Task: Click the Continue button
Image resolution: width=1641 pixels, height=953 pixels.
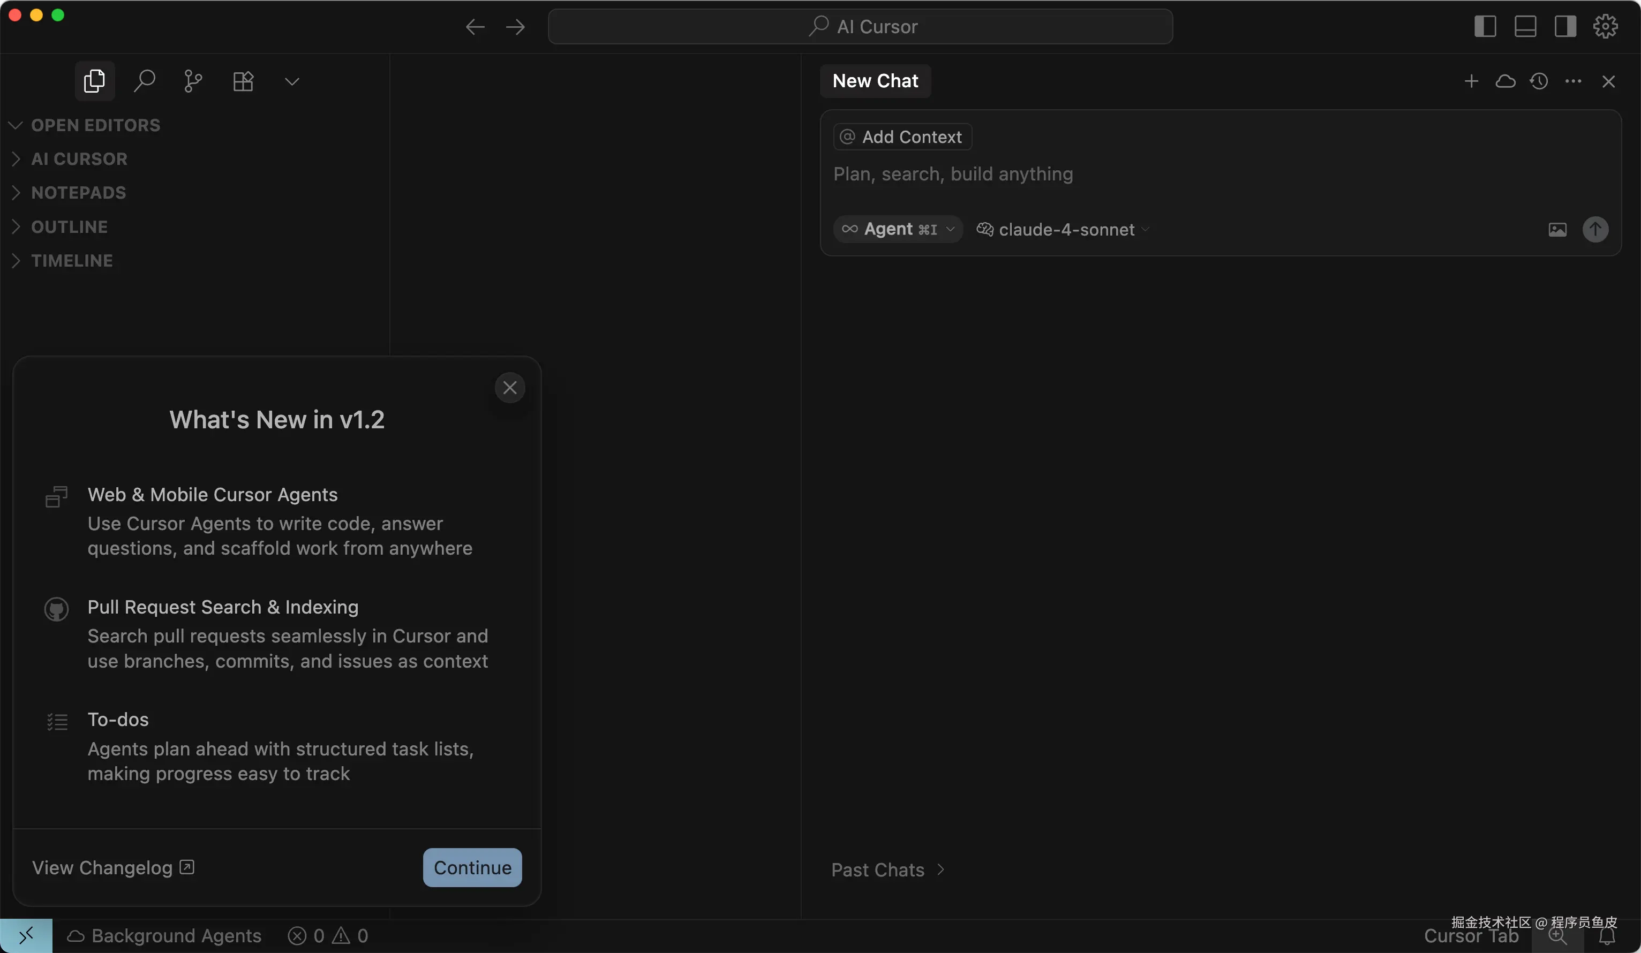Action: [472, 867]
